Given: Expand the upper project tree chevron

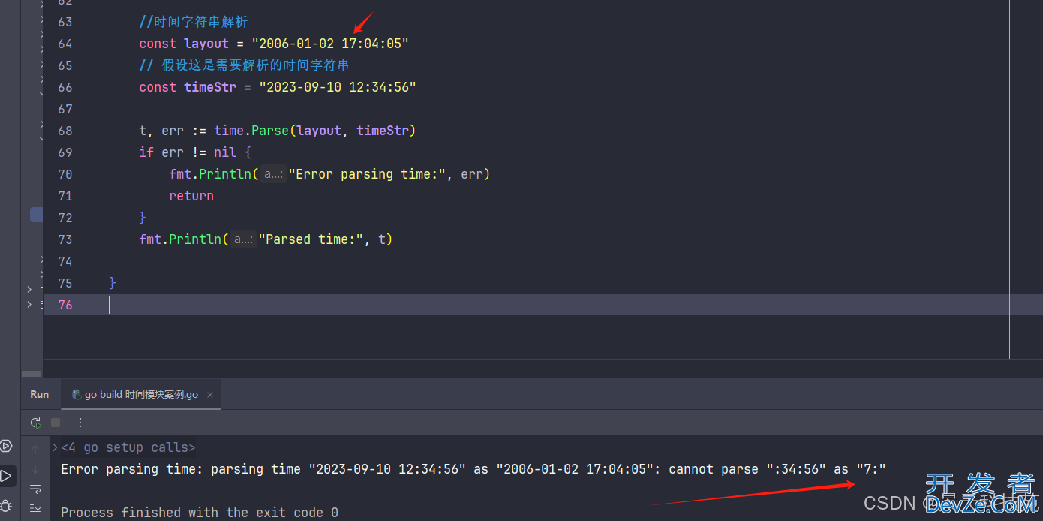Looking at the screenshot, I should [x=29, y=289].
